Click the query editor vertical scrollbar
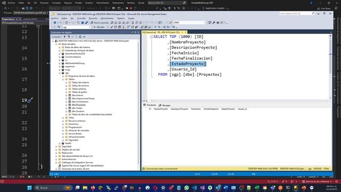The image size is (341, 192). pyautogui.click(x=330, y=66)
